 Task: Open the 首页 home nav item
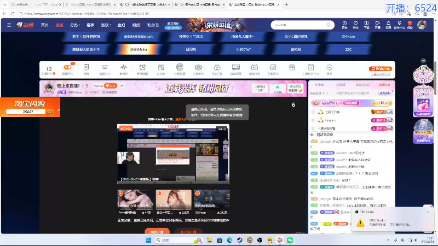point(45,25)
